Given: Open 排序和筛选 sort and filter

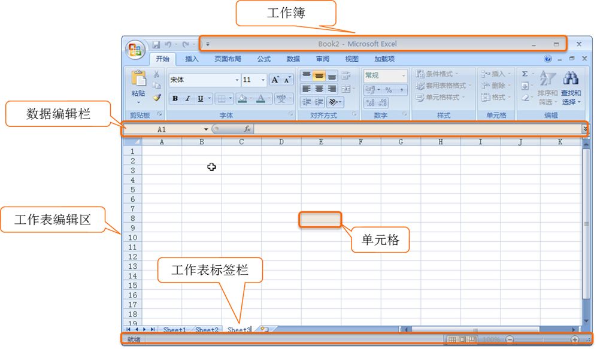Looking at the screenshot, I should click(x=547, y=88).
